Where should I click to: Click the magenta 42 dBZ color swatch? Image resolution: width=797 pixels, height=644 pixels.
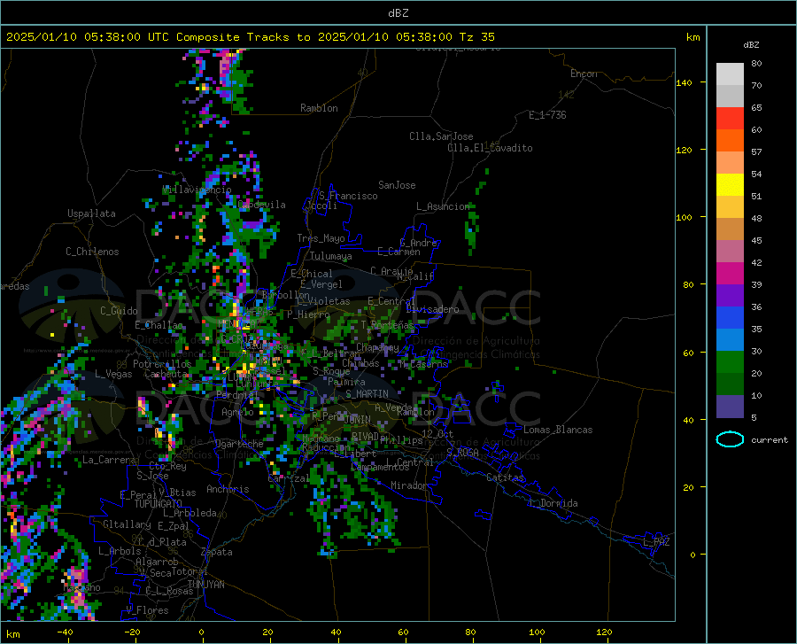coord(730,273)
